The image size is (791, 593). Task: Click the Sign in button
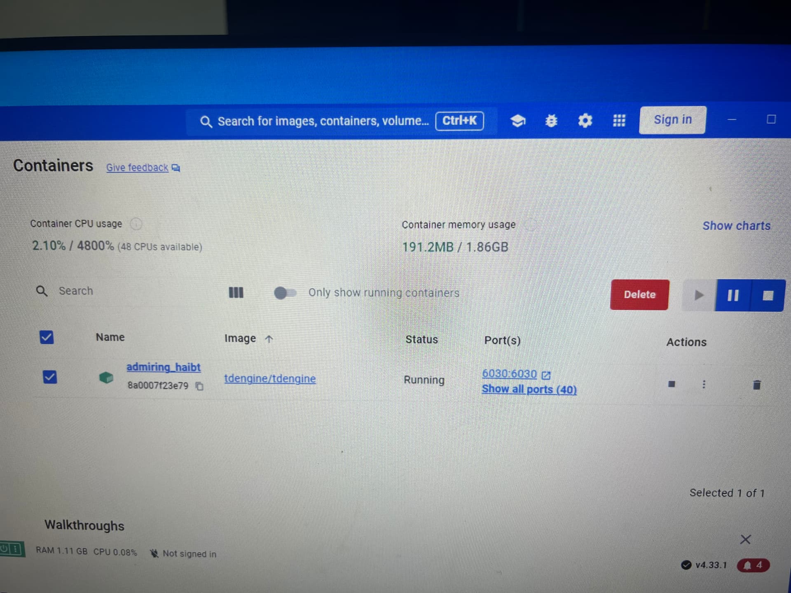672,120
